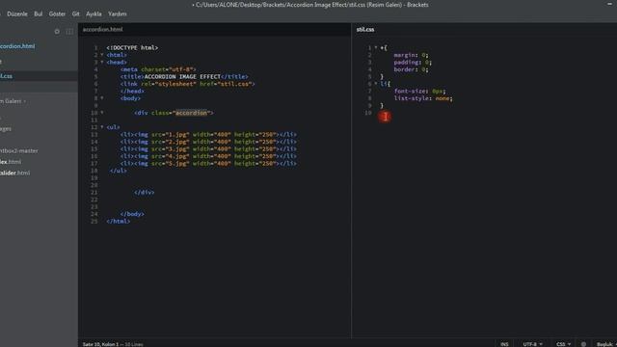Click the 2.jpg image source line
The height and width of the screenshot is (347, 617).
[208, 142]
